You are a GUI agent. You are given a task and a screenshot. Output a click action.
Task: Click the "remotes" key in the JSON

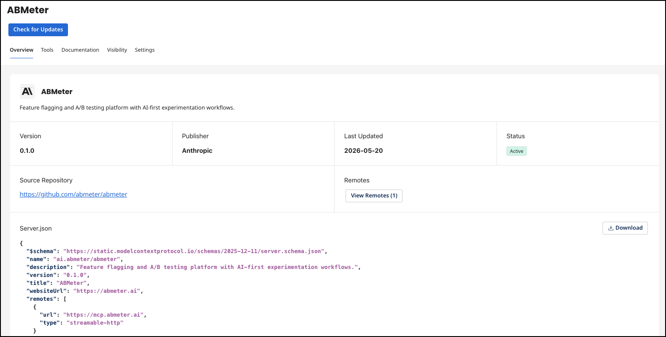click(41, 299)
